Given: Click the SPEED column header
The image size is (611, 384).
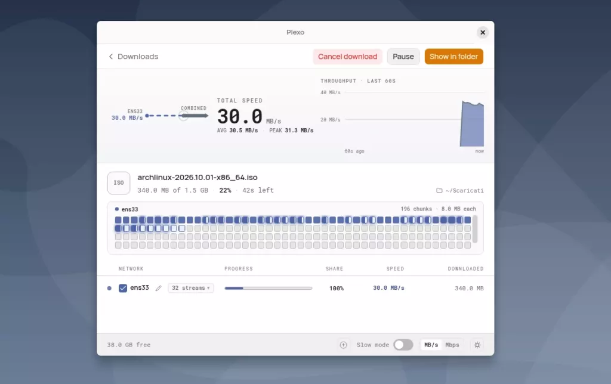Looking at the screenshot, I should [x=395, y=269].
